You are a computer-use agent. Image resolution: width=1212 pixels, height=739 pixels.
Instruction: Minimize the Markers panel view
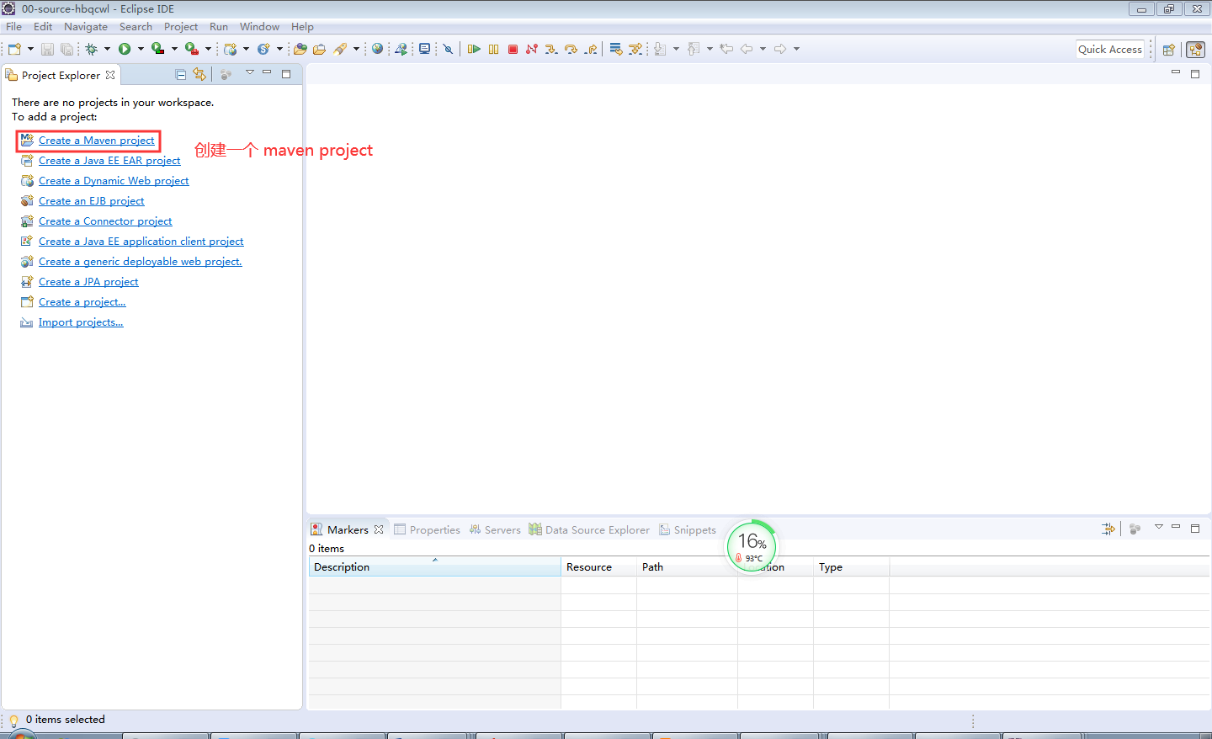1176,527
